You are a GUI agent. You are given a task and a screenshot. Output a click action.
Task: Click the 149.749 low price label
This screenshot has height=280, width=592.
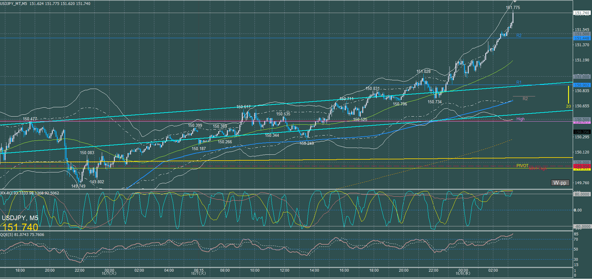point(78,186)
